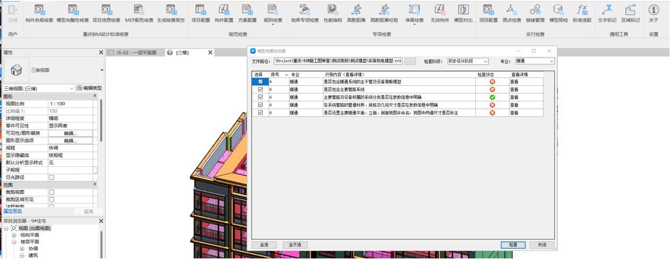Open the 关于 about info

click(654, 14)
